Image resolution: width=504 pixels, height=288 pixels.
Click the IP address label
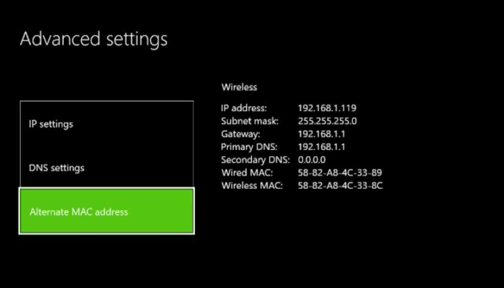point(244,108)
